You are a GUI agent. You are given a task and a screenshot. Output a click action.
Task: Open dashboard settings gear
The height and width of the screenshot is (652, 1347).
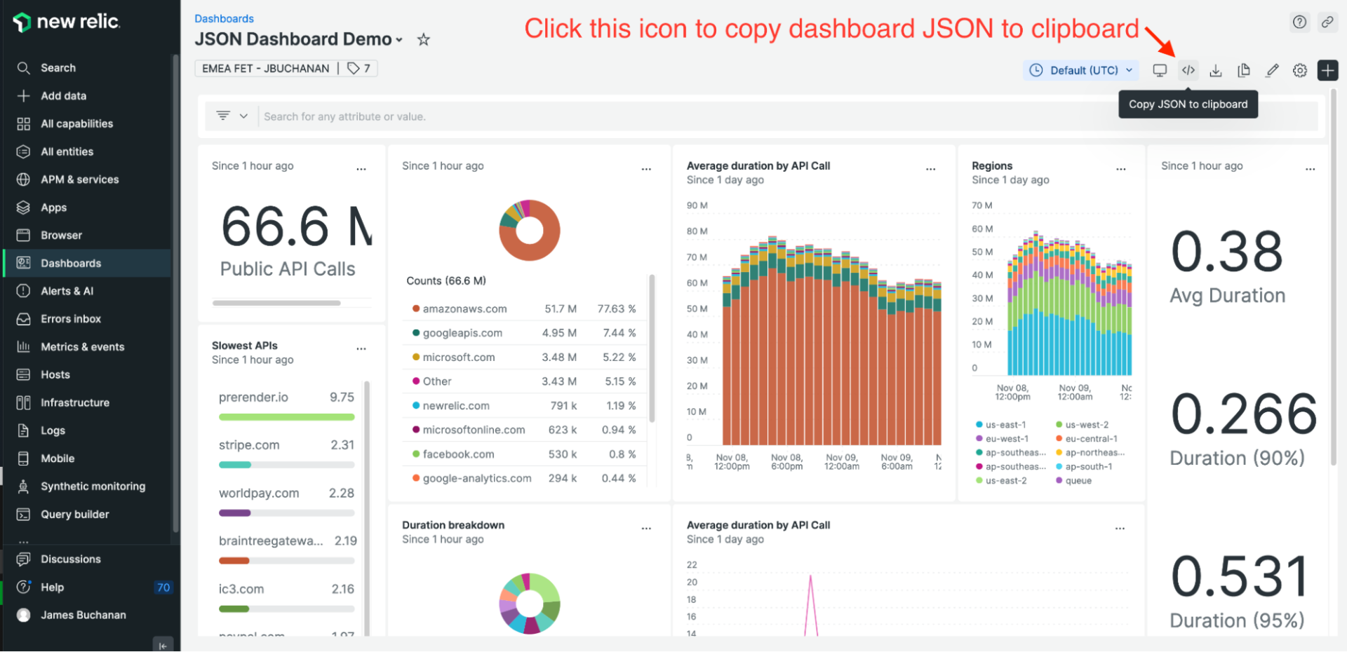point(1299,70)
